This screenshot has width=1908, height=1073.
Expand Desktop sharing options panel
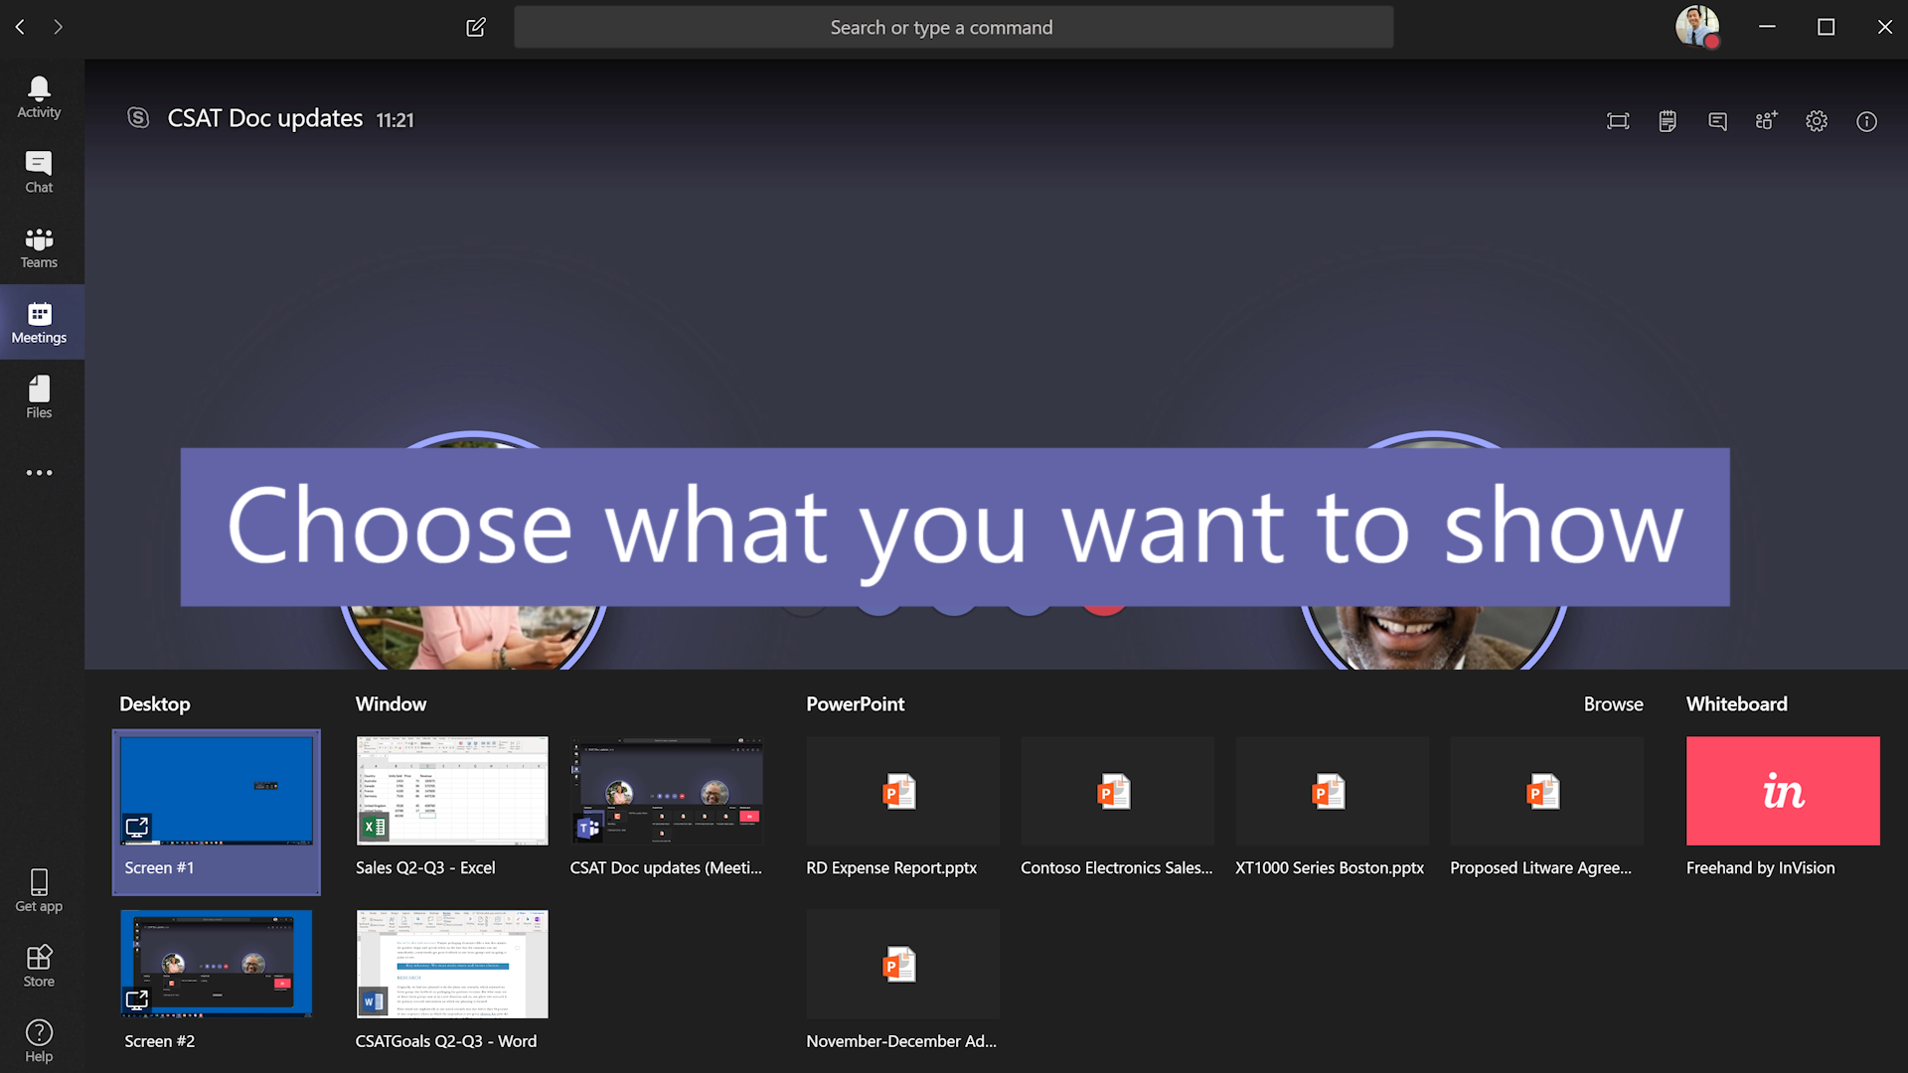coord(153,702)
